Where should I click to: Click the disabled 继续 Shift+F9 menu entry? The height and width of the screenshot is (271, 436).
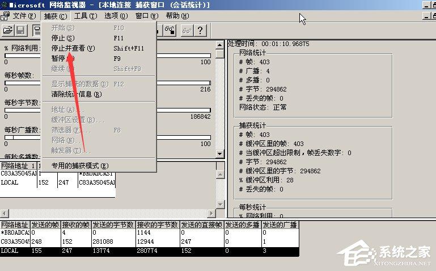tap(99, 69)
